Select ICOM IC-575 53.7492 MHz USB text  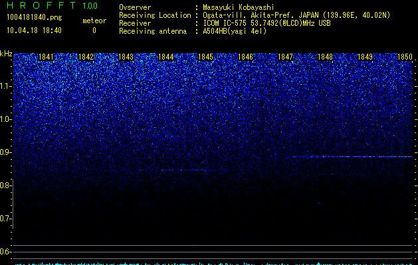click(x=266, y=23)
